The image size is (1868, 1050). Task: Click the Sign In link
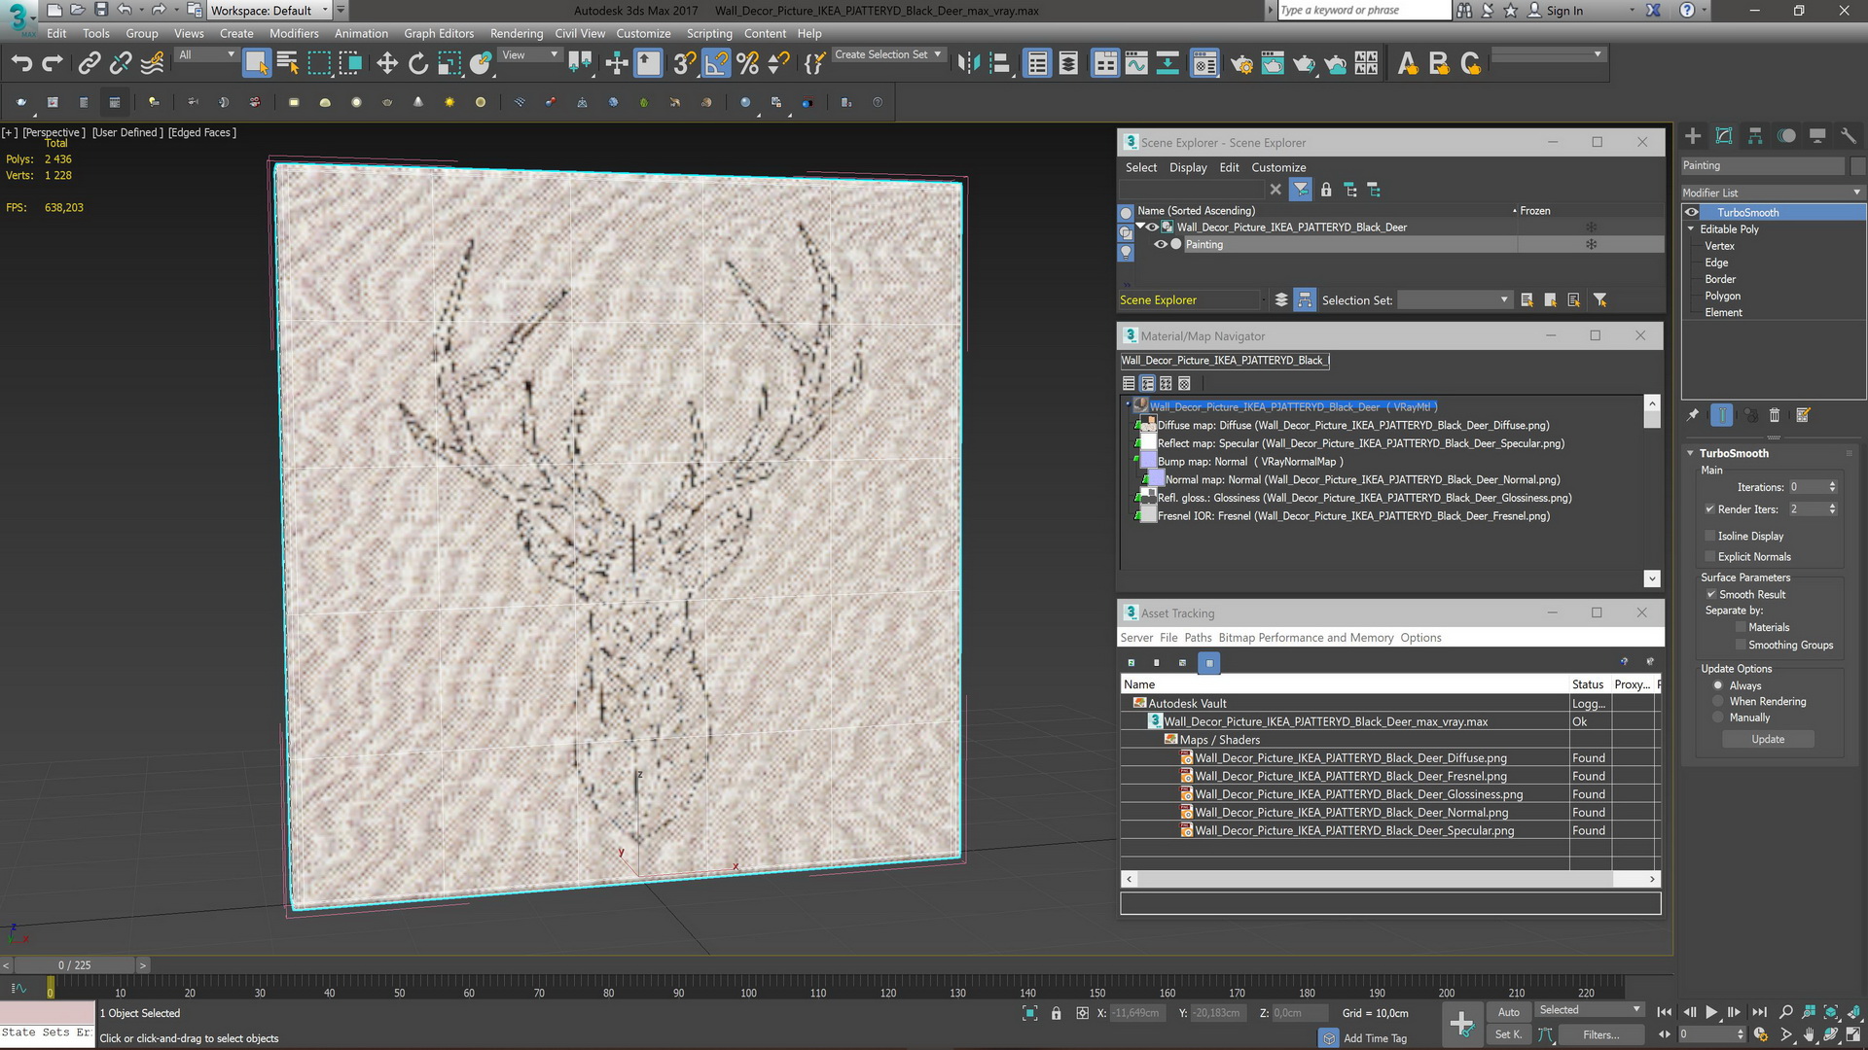[x=1564, y=11]
